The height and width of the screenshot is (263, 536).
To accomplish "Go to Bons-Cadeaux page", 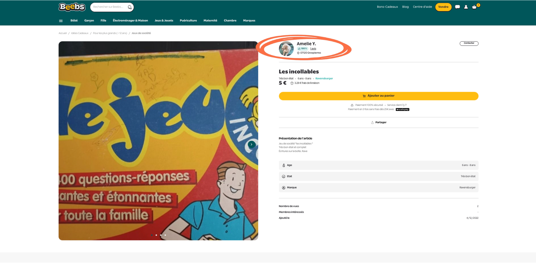I will (x=387, y=7).
